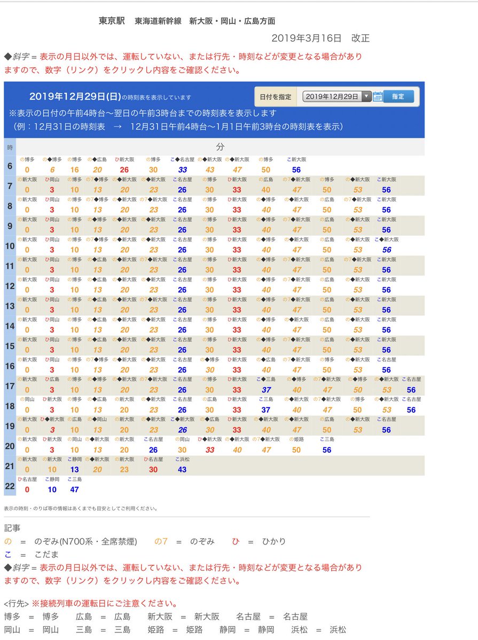
Task: Select the 9:50 departure for 広島
Action: click(327, 230)
